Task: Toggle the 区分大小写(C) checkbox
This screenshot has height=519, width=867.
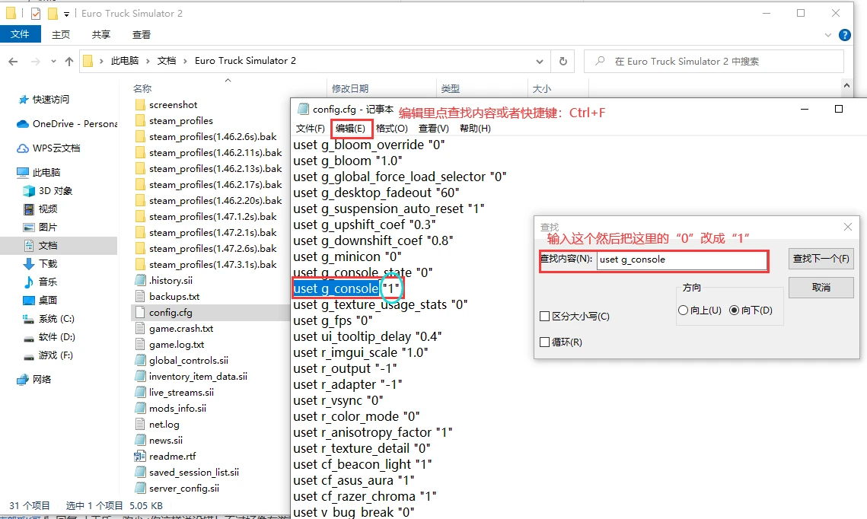Action: (545, 316)
